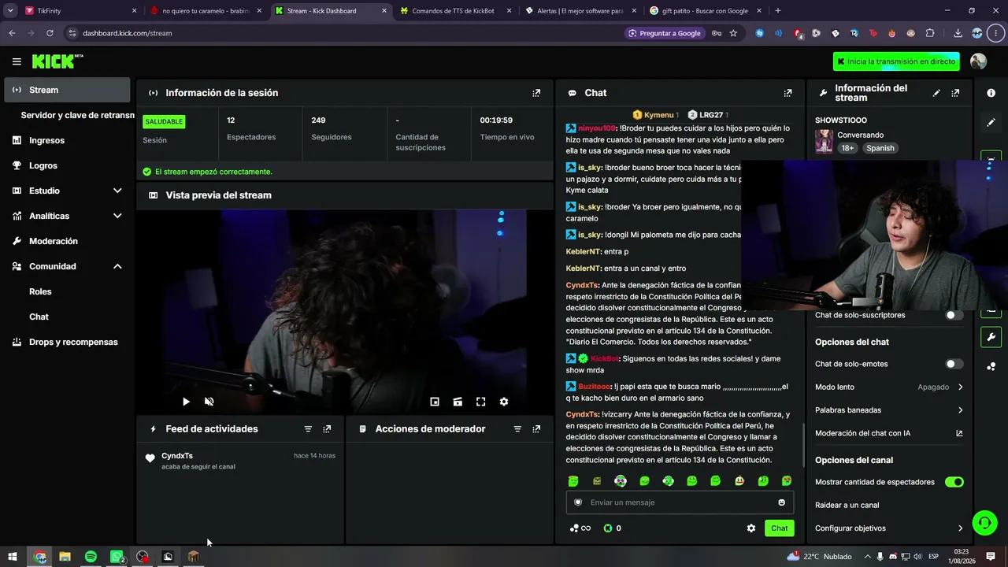Open the info icon in right sidebar
This screenshot has width=1008, height=567.
(991, 93)
